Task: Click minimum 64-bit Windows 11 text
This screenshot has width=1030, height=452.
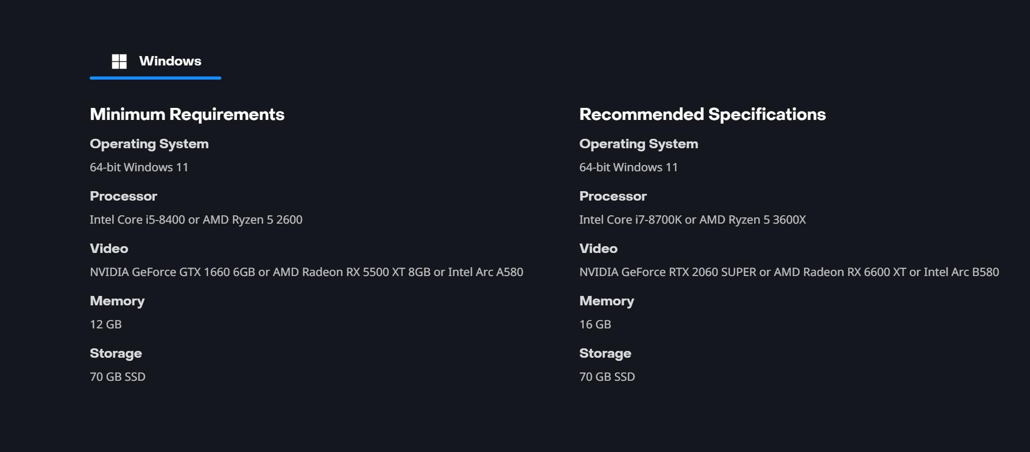Action: [x=139, y=167]
